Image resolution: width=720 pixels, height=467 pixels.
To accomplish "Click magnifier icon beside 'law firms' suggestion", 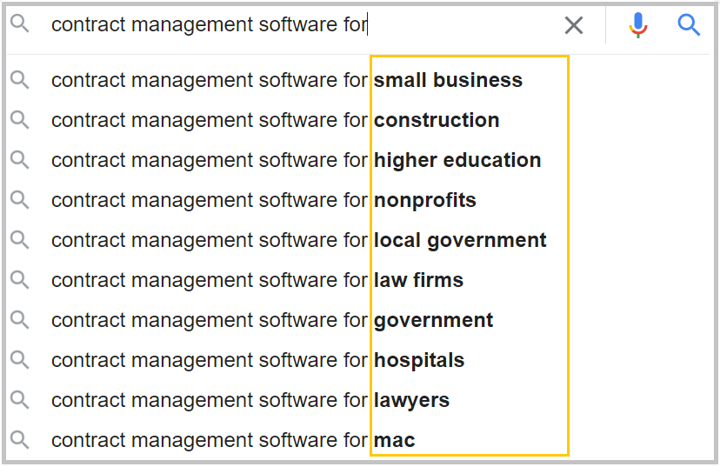I will pos(20,280).
